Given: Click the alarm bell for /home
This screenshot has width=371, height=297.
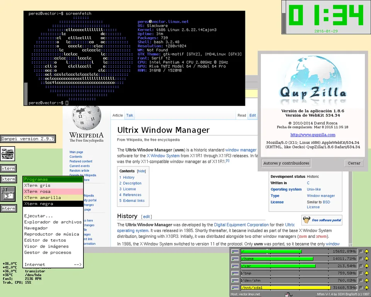Looking at the screenshot, I should 366,259.
